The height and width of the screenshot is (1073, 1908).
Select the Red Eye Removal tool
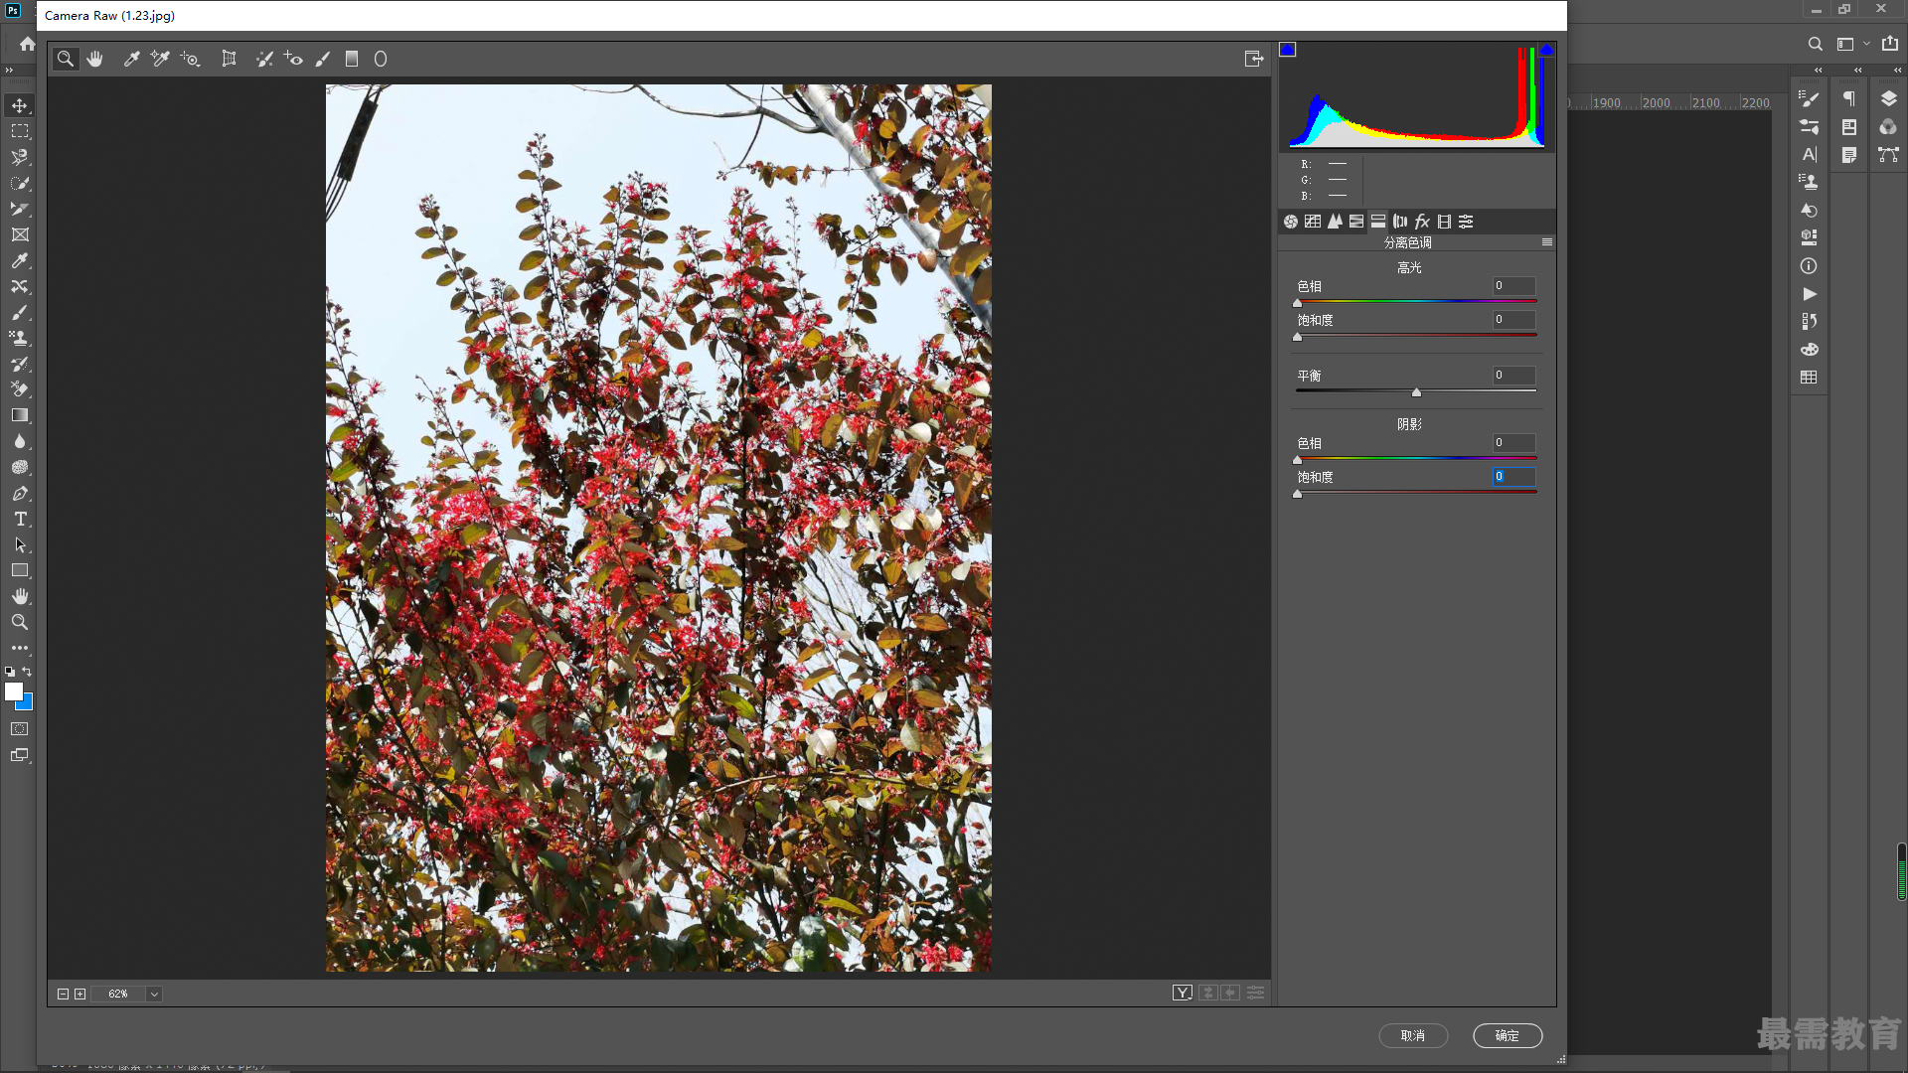click(293, 59)
